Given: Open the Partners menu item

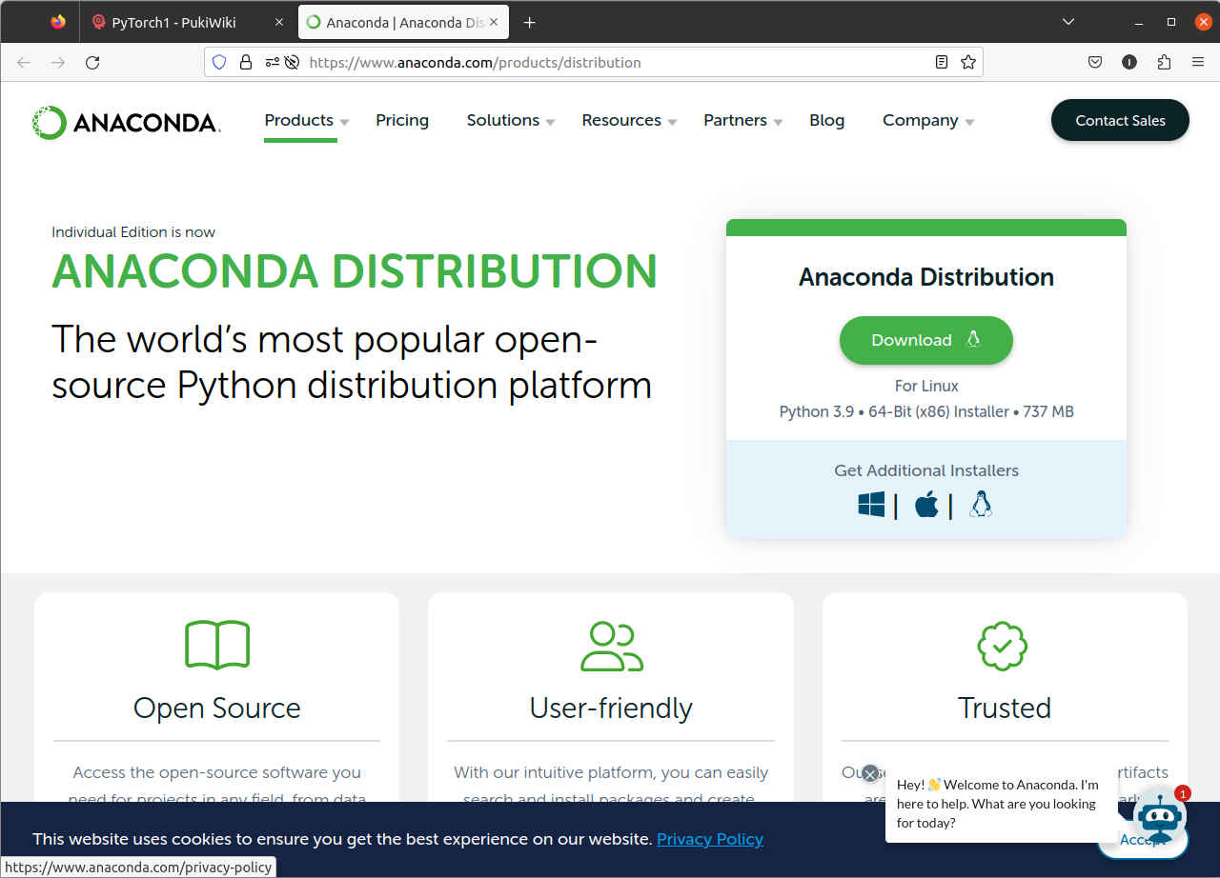Looking at the screenshot, I should pyautogui.click(x=735, y=120).
